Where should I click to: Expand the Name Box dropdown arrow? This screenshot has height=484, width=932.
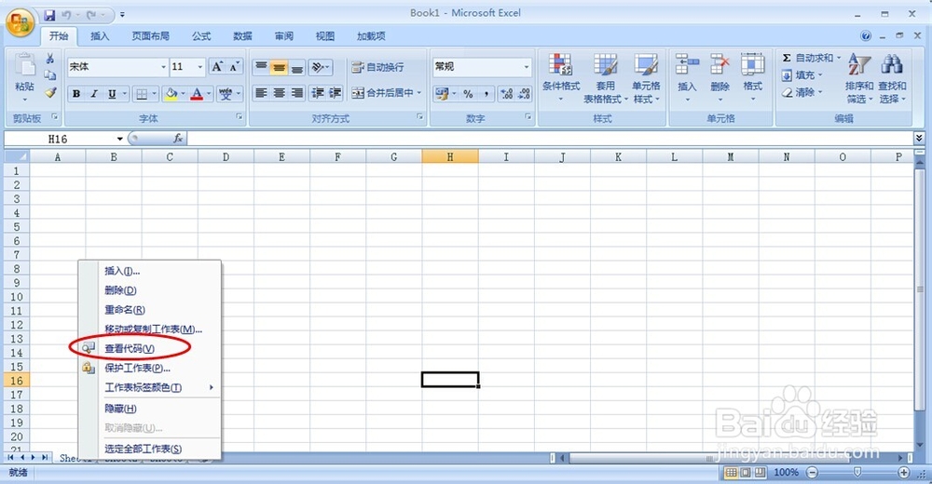pos(119,139)
